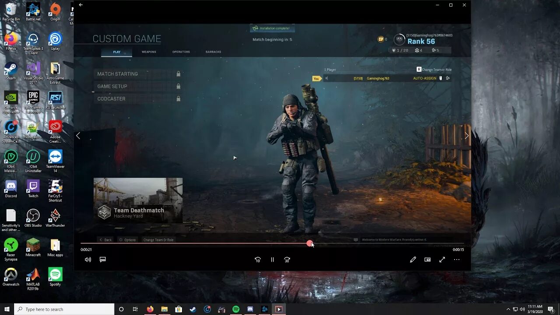The width and height of the screenshot is (560, 315).
Task: Show hidden system tray icons
Action: pyautogui.click(x=509, y=309)
